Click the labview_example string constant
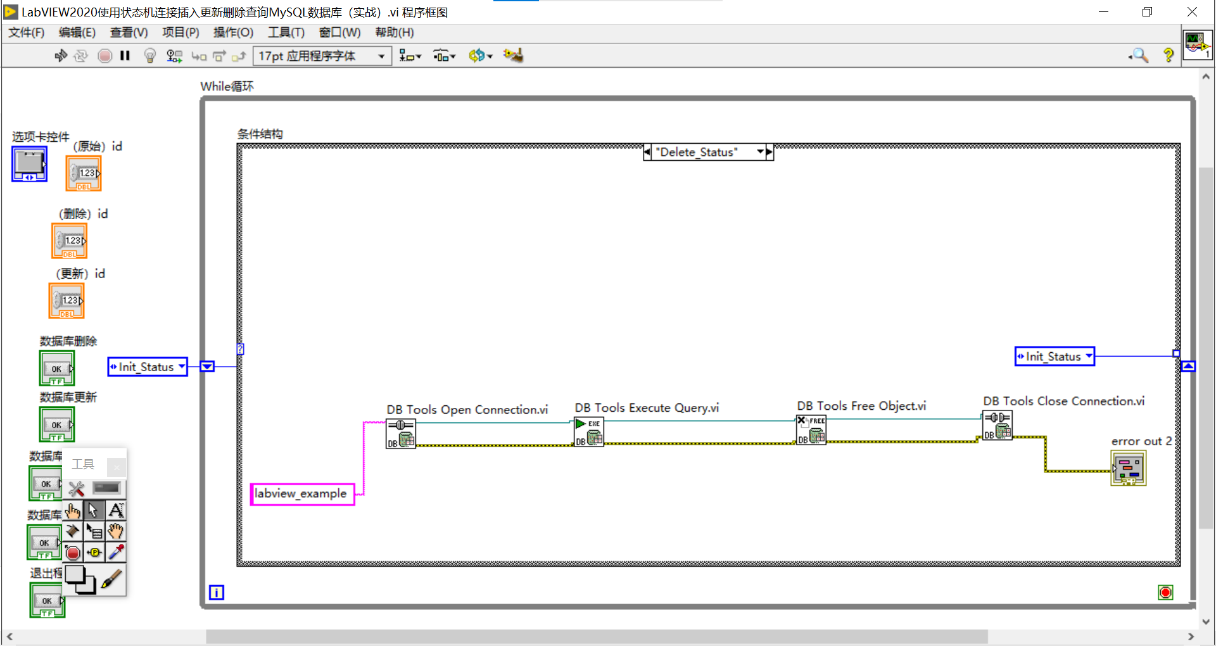 click(302, 494)
